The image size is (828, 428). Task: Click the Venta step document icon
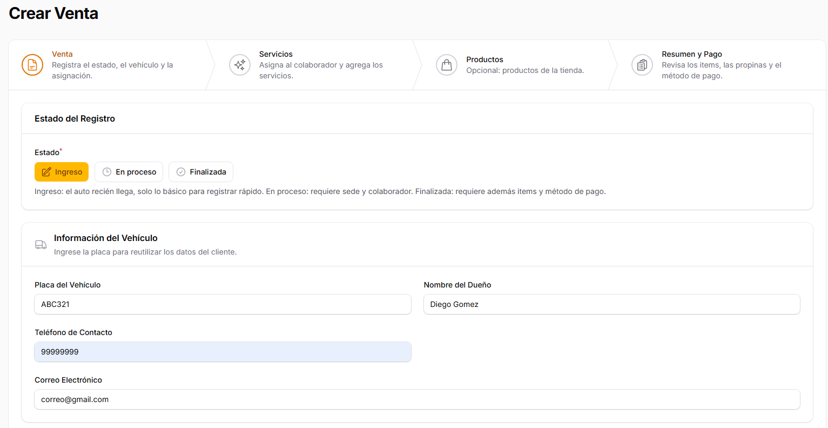click(32, 65)
